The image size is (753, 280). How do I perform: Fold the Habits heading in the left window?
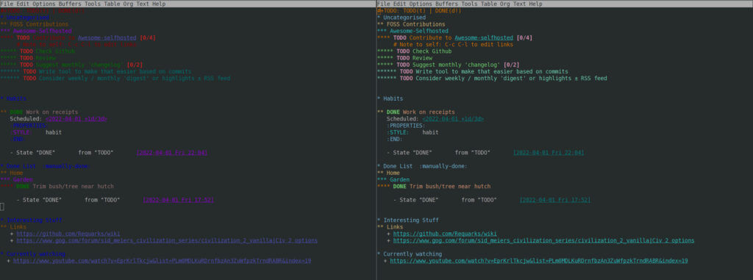point(13,98)
